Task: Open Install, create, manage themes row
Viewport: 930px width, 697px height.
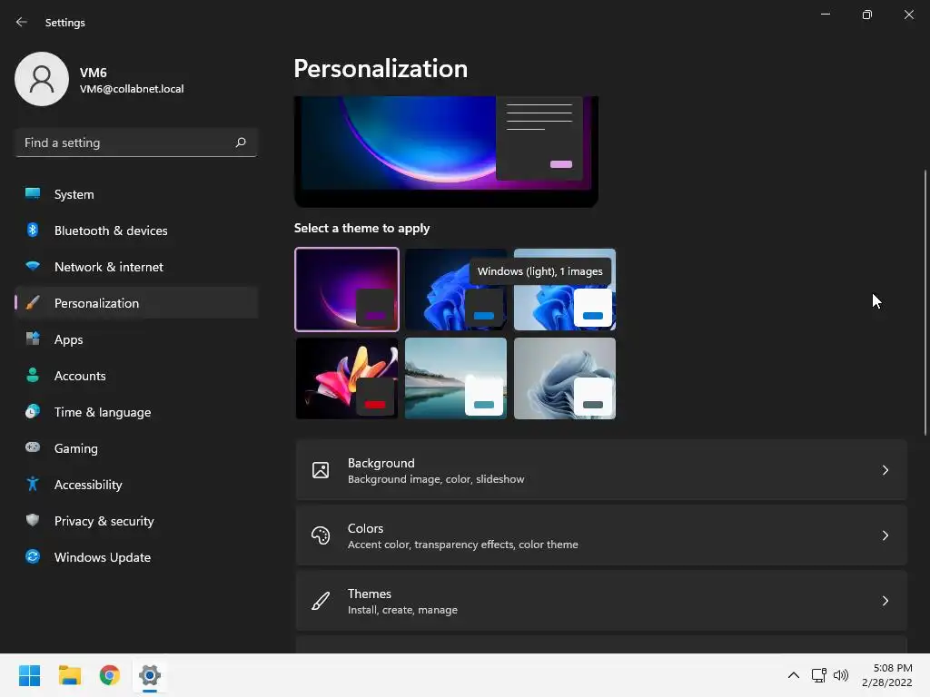Action: [x=601, y=601]
